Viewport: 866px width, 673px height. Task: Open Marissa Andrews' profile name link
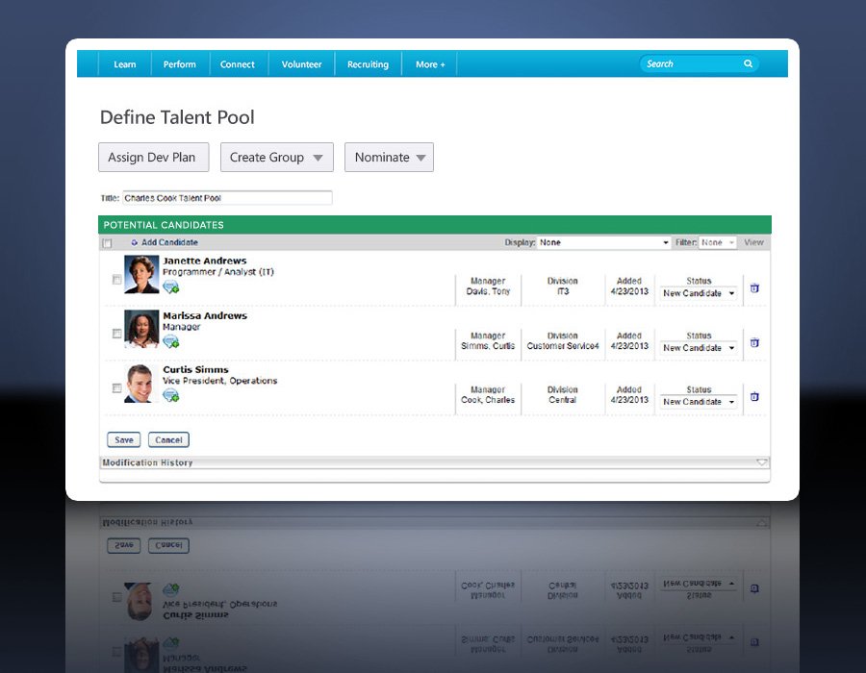[205, 315]
